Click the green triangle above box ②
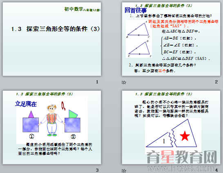Screen dimensions: 223x173 click(x=73, y=114)
